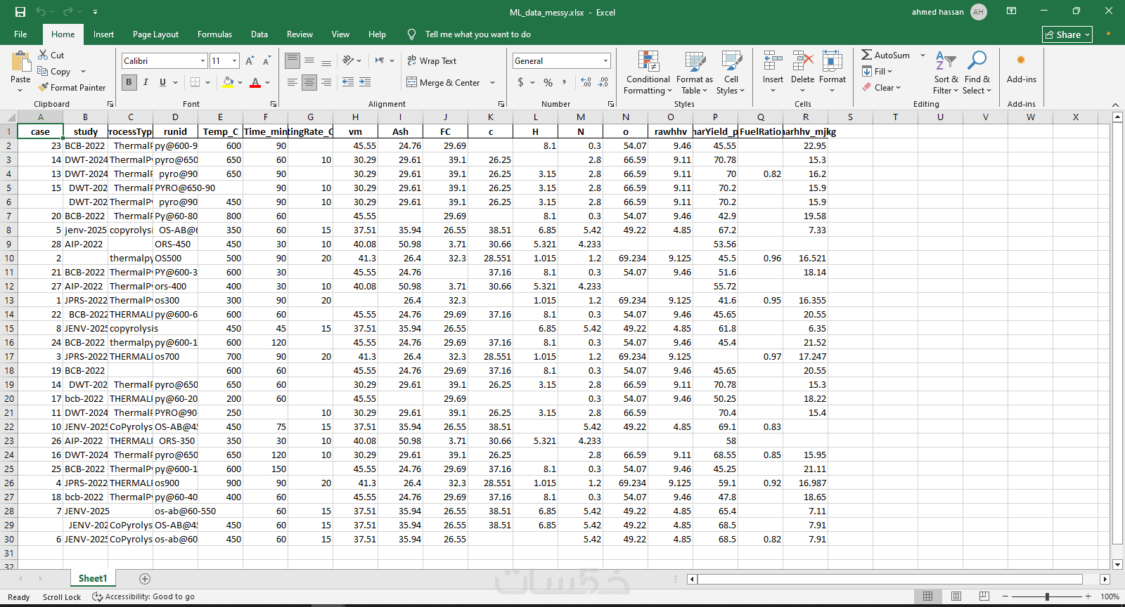
Task: Click the Decrease Indent icon
Action: click(x=348, y=82)
